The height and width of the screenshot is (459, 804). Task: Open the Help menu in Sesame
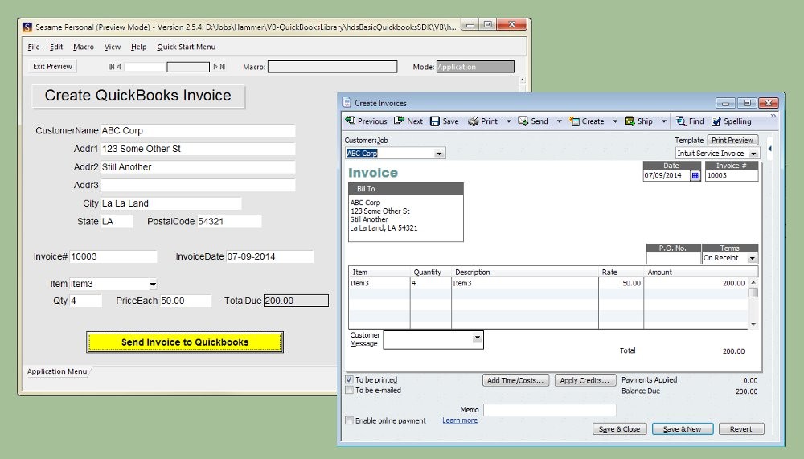(138, 47)
